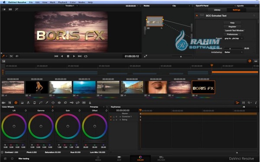Screen dimensions: 260x162
Task: Toggle the orange thumbnail timeline filter button
Action: click(x=250, y=61)
